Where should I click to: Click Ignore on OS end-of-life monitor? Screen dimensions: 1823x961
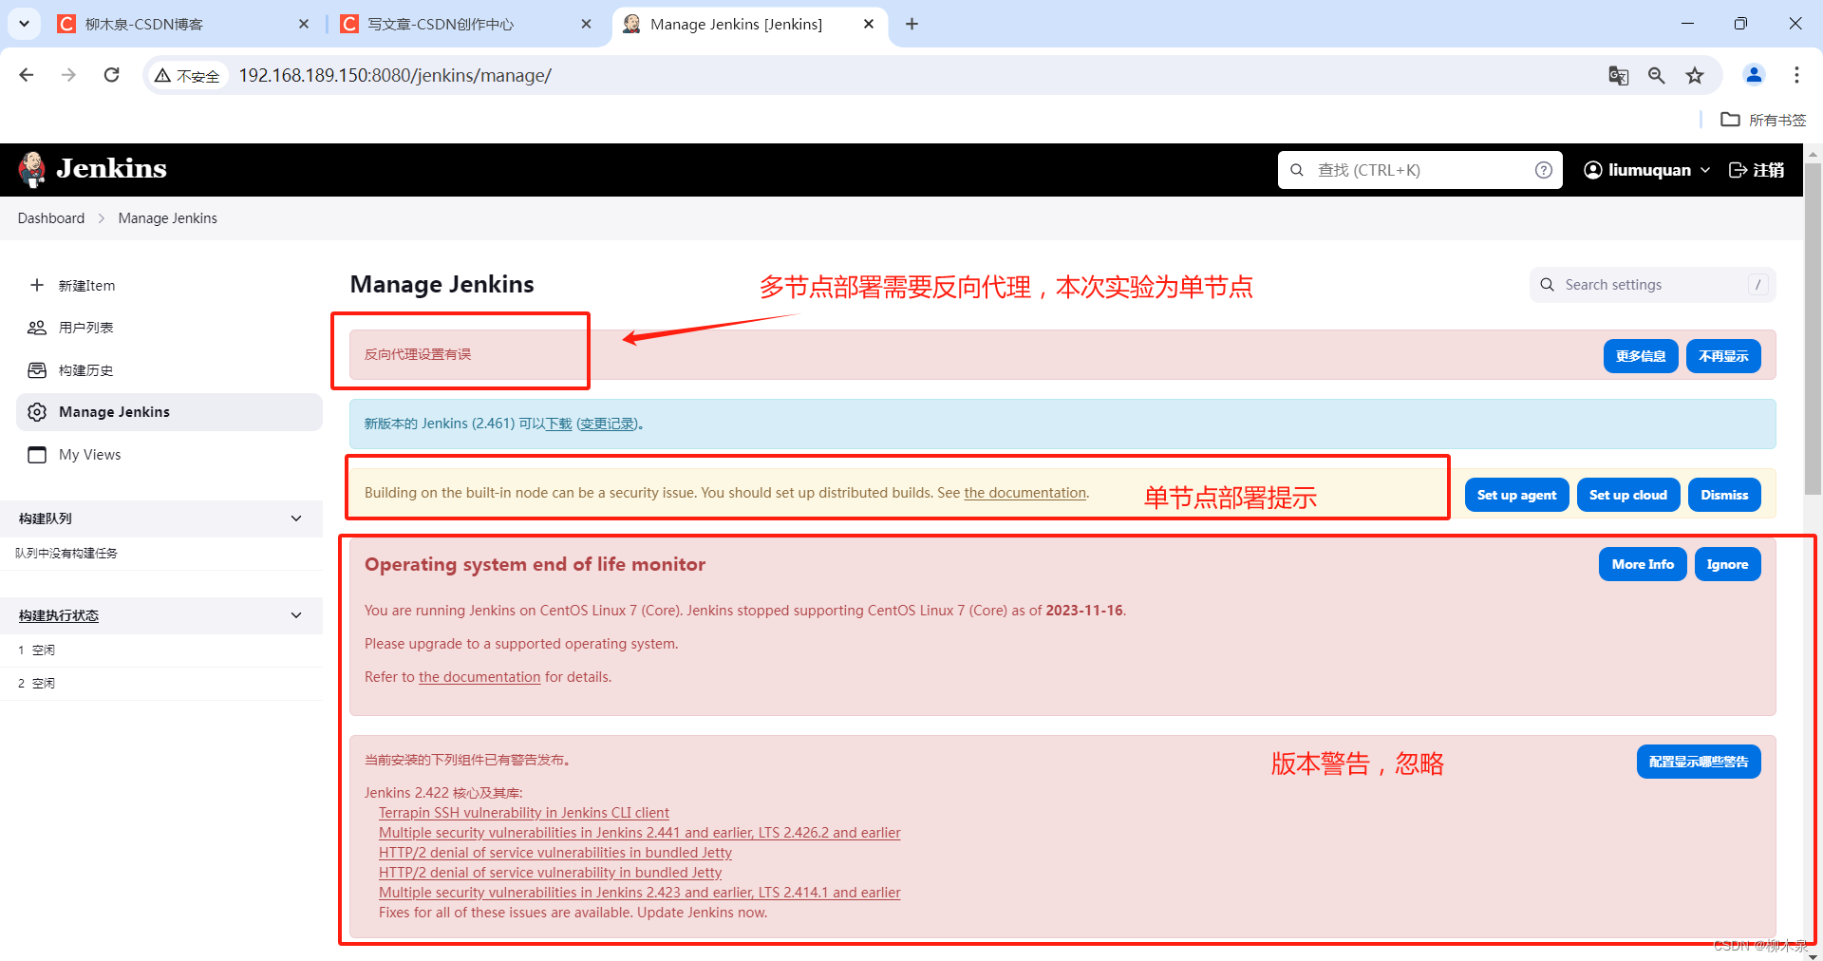[x=1727, y=564]
